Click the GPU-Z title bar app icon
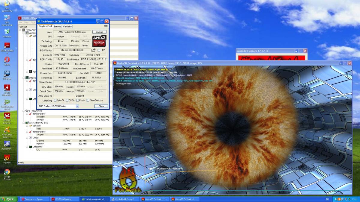Screen dimensions: 360x202 click(x=39, y=22)
